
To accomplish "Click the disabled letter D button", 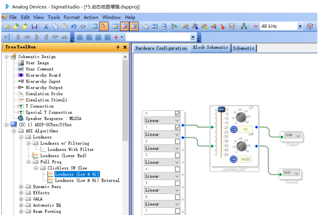I will click(108, 37).
